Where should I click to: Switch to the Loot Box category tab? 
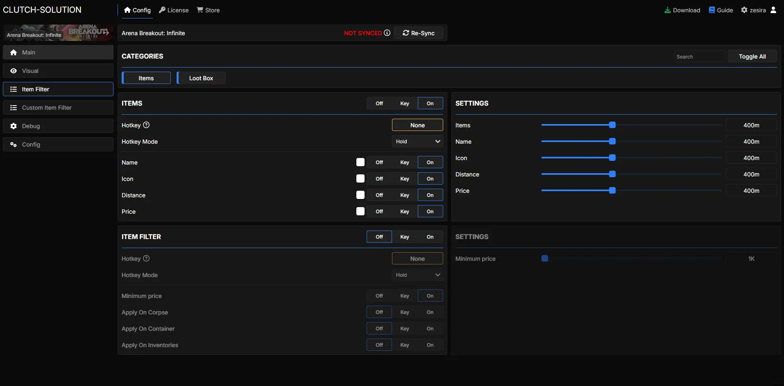(201, 78)
